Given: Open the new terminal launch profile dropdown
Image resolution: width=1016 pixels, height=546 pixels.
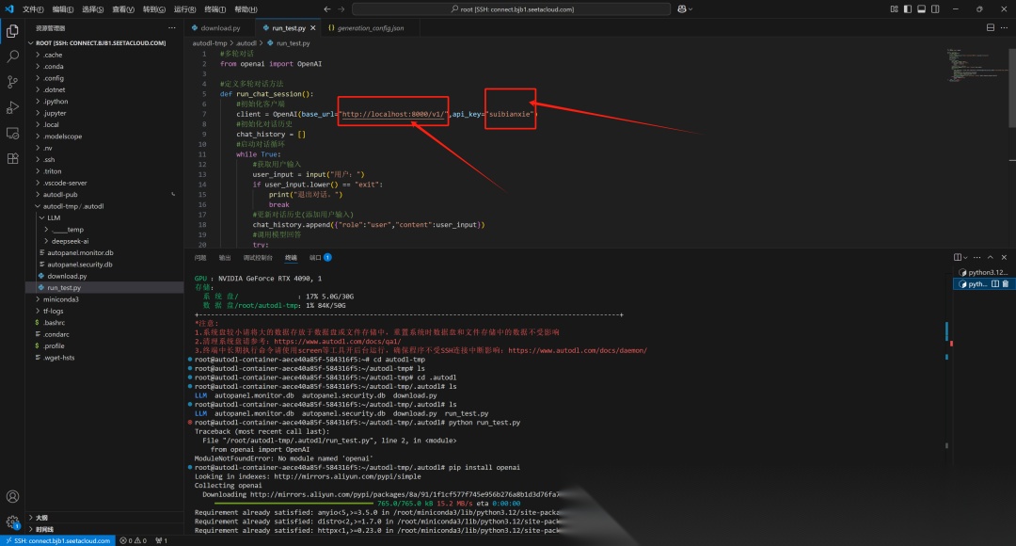Looking at the screenshot, I should (965, 257).
